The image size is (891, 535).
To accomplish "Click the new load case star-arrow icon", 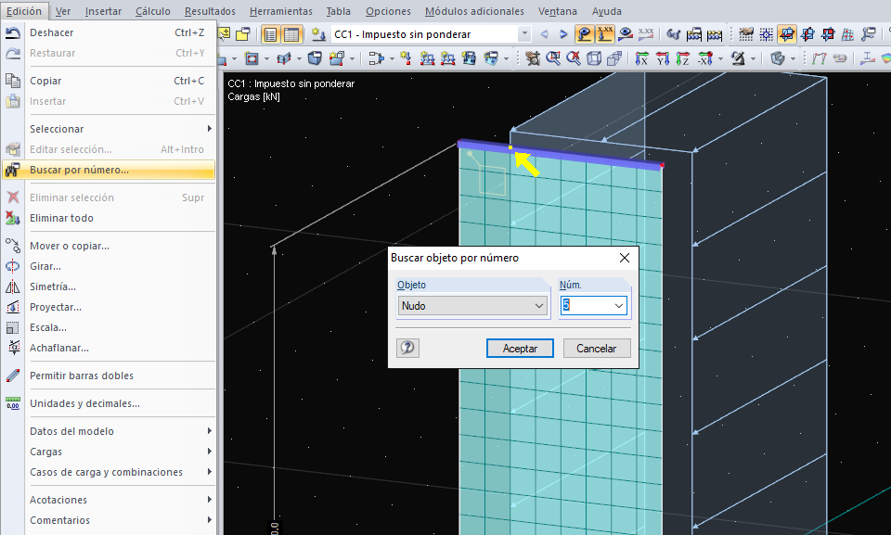I will 318,34.
